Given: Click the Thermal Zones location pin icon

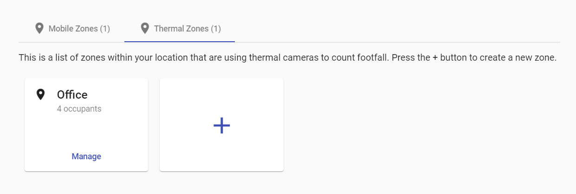Looking at the screenshot, I should 145,29.
